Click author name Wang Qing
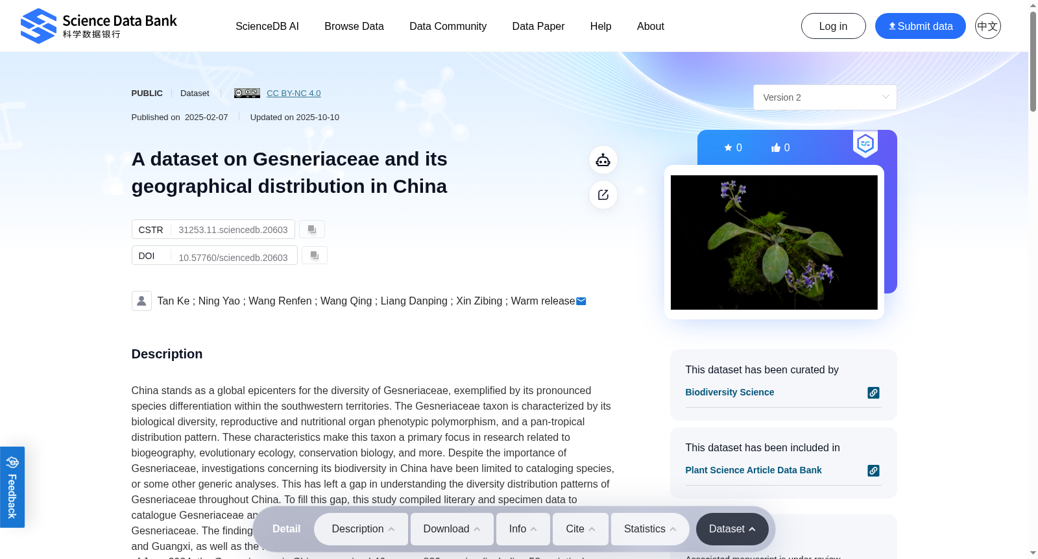 (346, 301)
